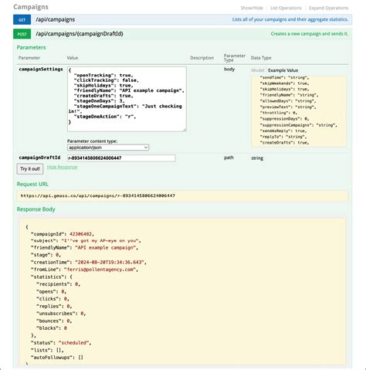Click the Expand Operations link
The width and height of the screenshot is (366, 370).
point(328,8)
